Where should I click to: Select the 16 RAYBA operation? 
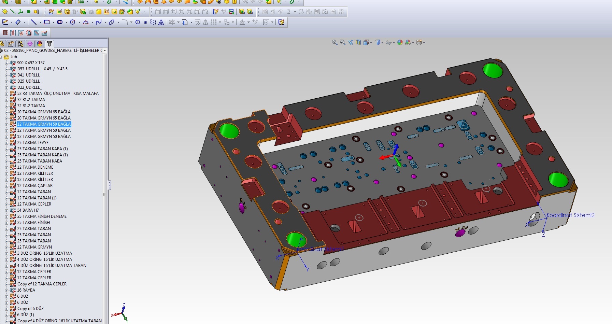(x=26, y=290)
